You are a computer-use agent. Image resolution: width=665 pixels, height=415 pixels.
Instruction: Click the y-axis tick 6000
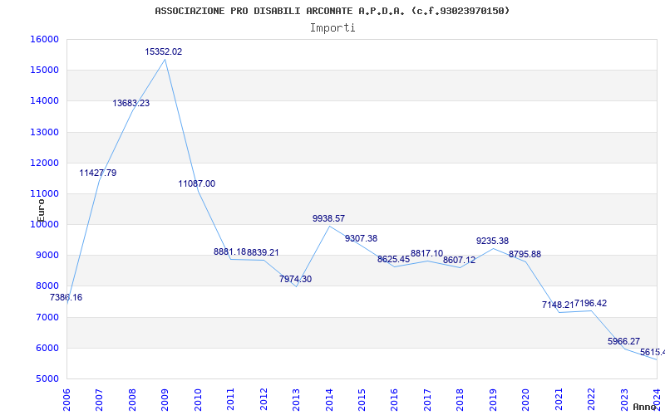(x=47, y=348)
